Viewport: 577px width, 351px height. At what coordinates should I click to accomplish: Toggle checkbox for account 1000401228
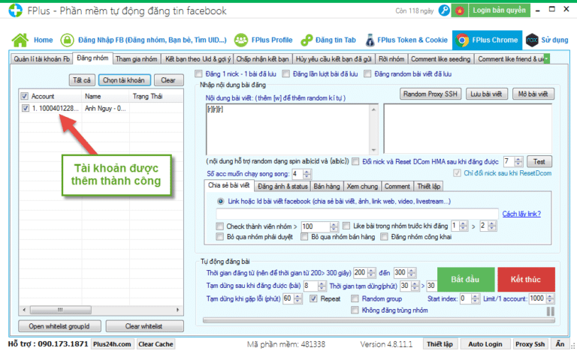(26, 108)
